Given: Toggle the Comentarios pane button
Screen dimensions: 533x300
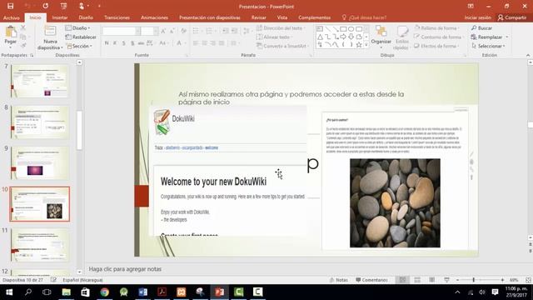Looking at the screenshot, I should [x=371, y=280].
